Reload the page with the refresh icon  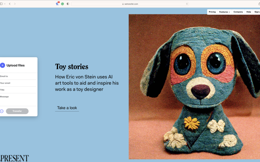(187, 4)
